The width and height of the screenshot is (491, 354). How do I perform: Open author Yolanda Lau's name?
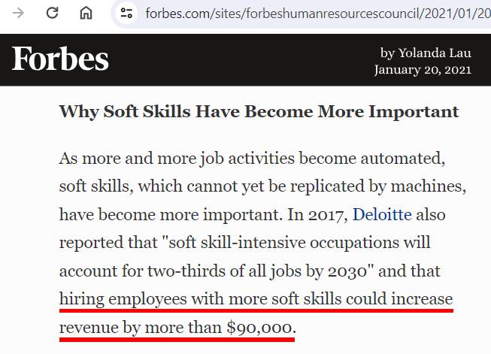pyautogui.click(x=435, y=53)
